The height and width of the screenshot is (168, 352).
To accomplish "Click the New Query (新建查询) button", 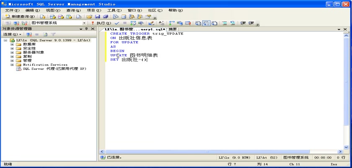I will coord(20,16).
